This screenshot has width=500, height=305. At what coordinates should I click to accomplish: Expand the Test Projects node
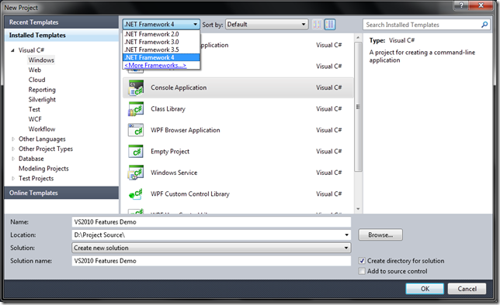[x=12, y=178]
